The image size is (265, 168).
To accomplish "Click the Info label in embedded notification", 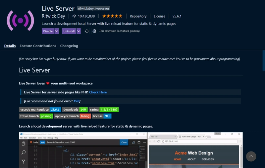I will click(42, 142).
